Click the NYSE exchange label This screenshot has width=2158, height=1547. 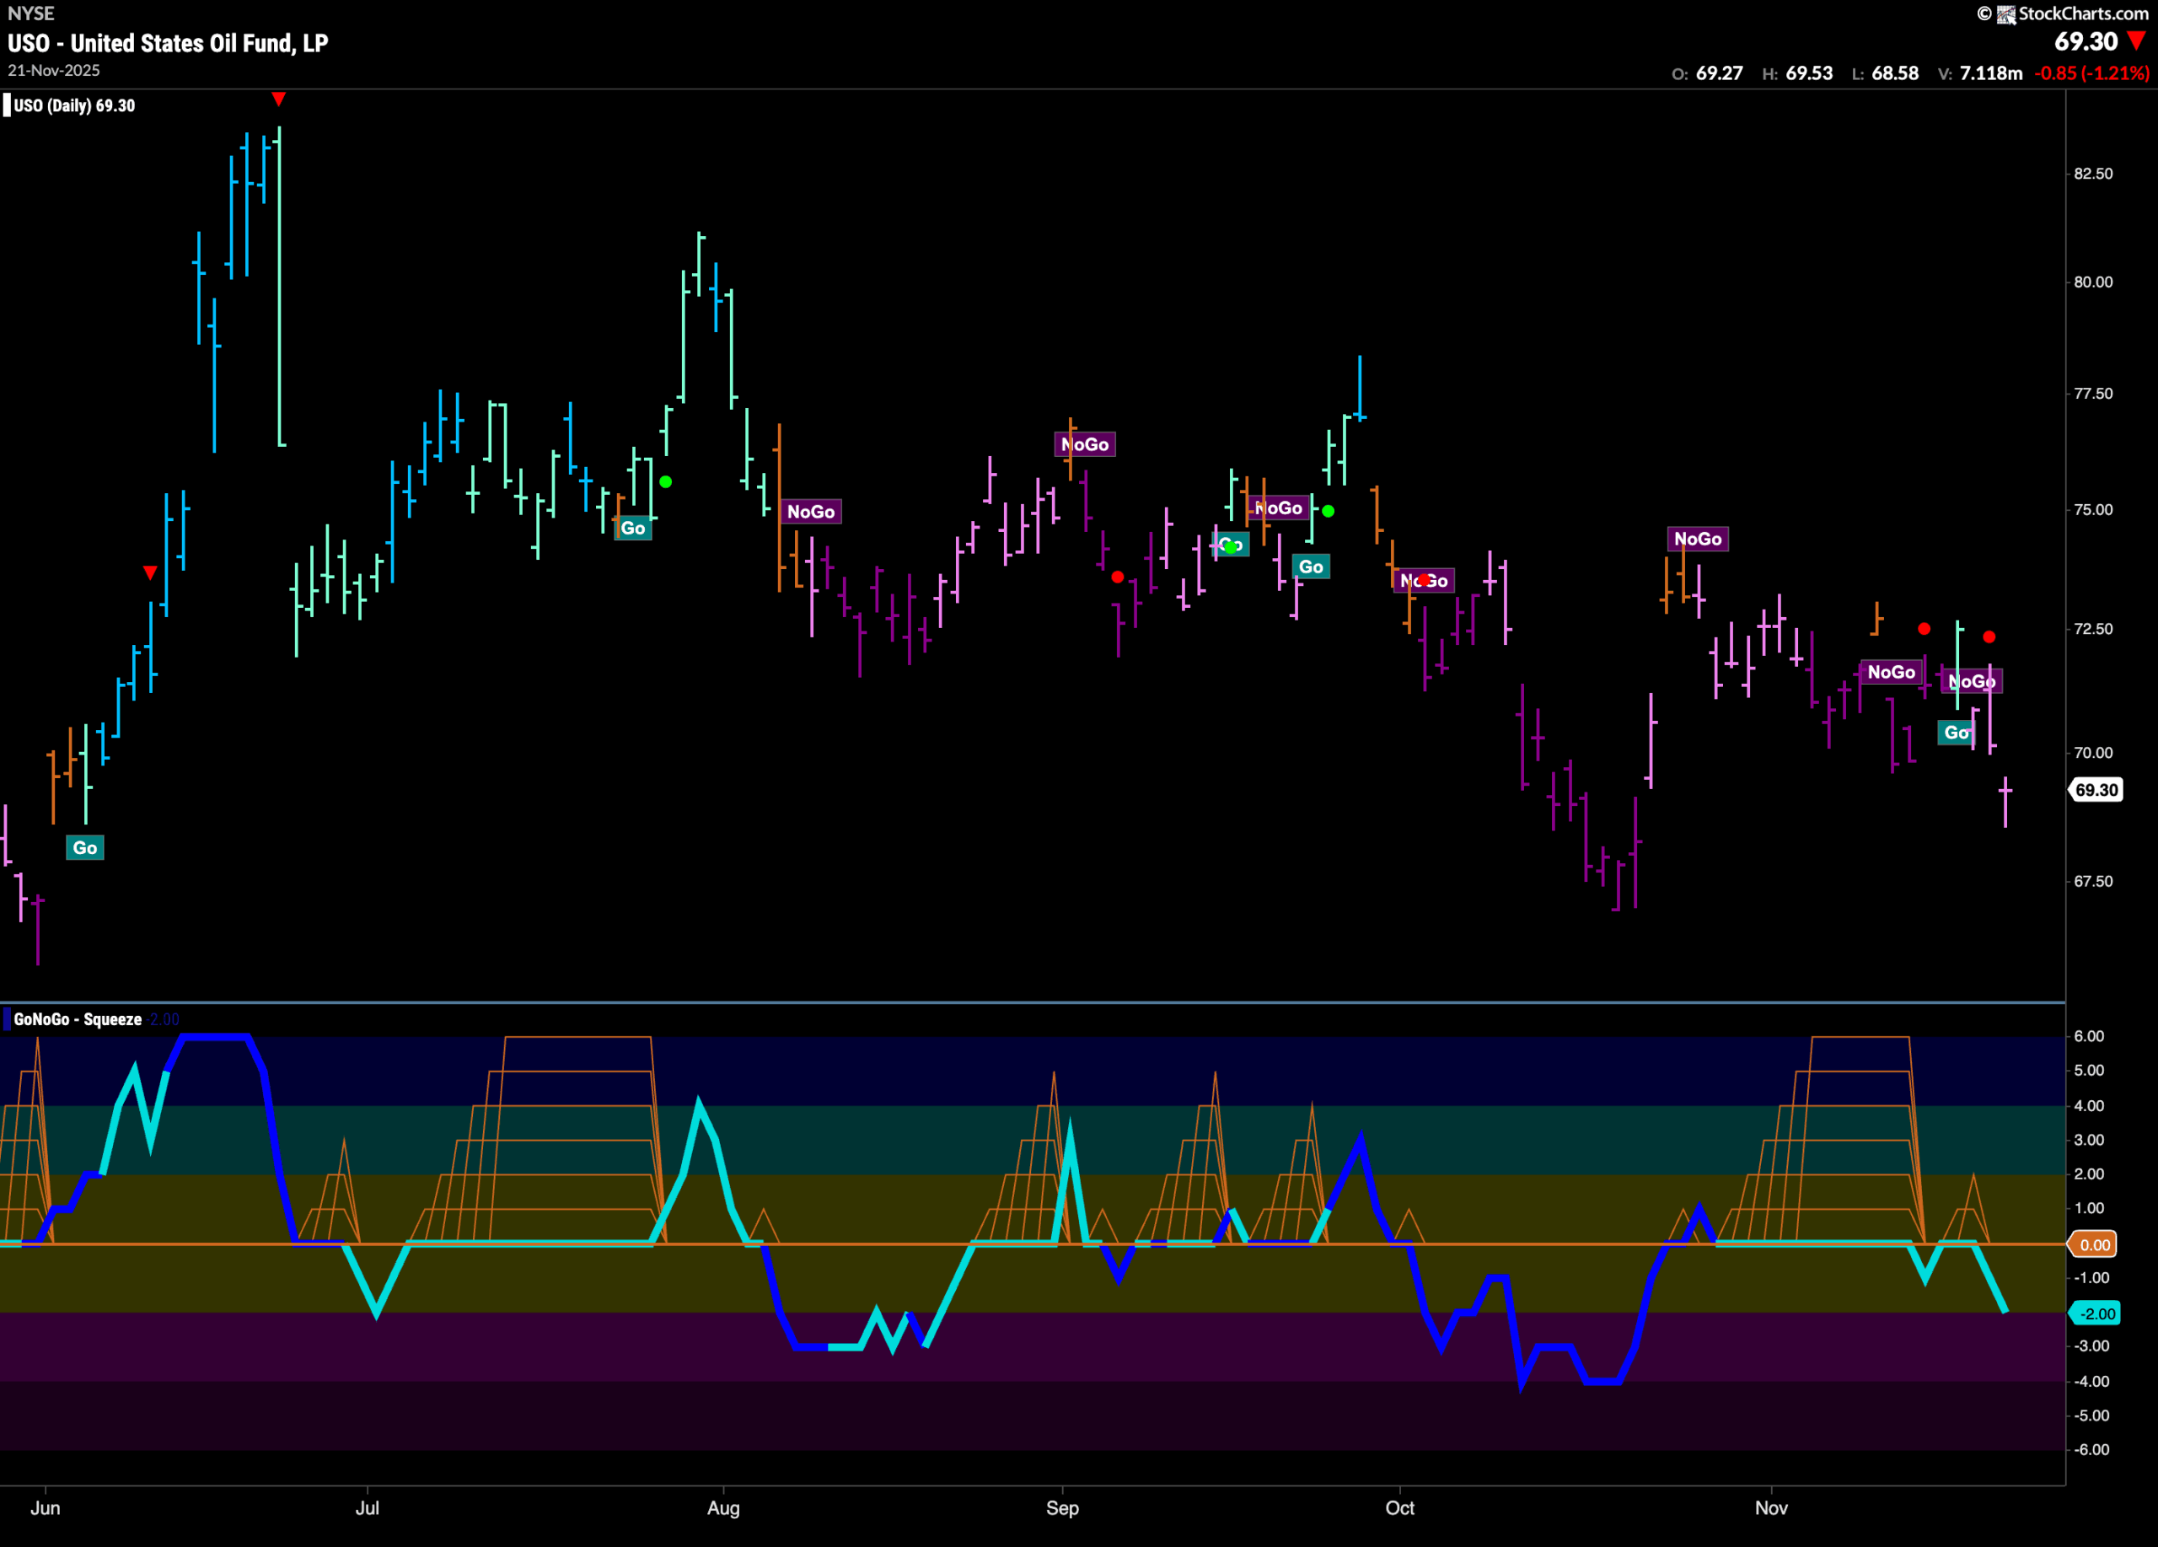click(30, 13)
